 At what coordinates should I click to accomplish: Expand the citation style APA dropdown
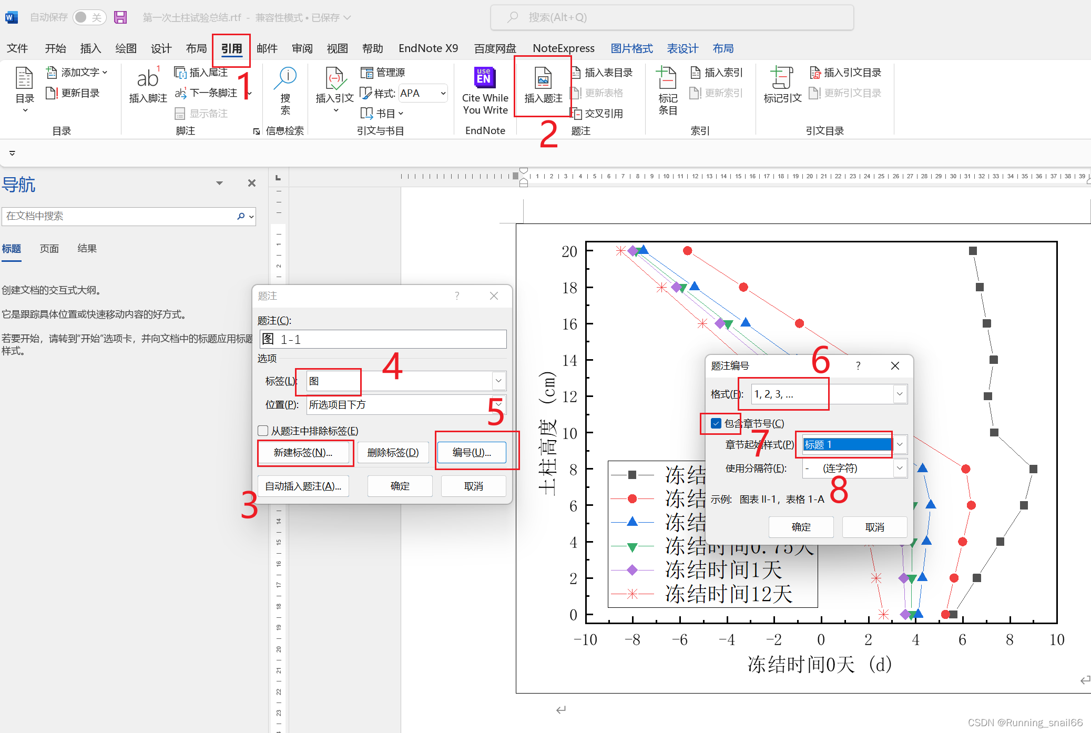point(443,94)
